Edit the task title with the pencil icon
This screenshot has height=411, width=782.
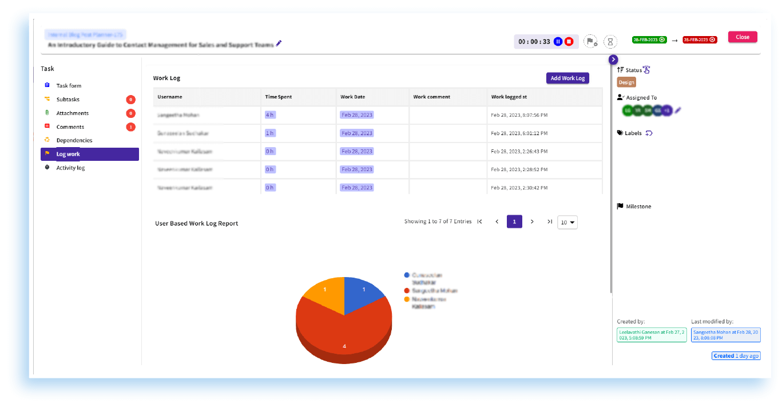pos(279,42)
